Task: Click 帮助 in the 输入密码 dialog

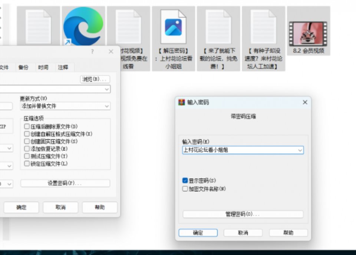Action: pos(289,233)
